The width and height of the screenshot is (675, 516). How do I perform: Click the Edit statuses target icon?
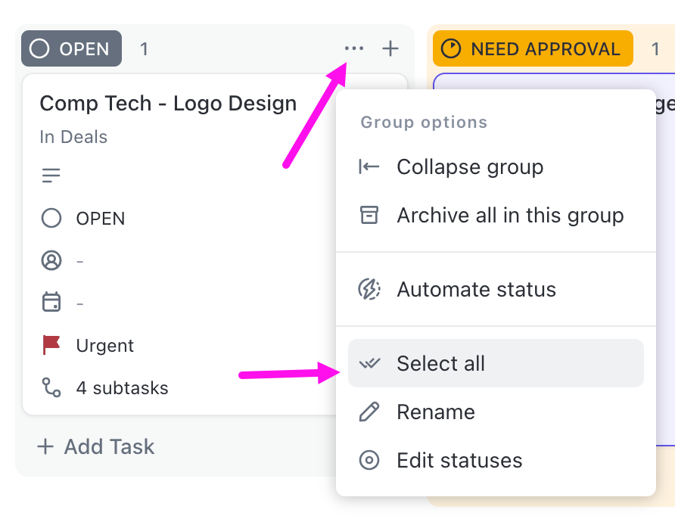click(x=369, y=460)
